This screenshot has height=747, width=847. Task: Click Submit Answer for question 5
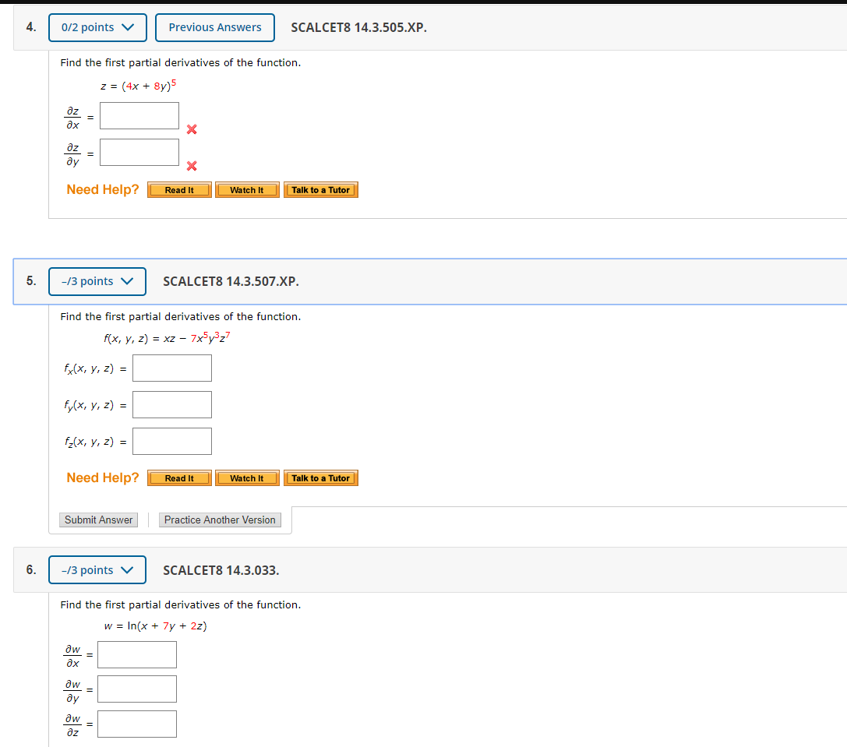(98, 520)
